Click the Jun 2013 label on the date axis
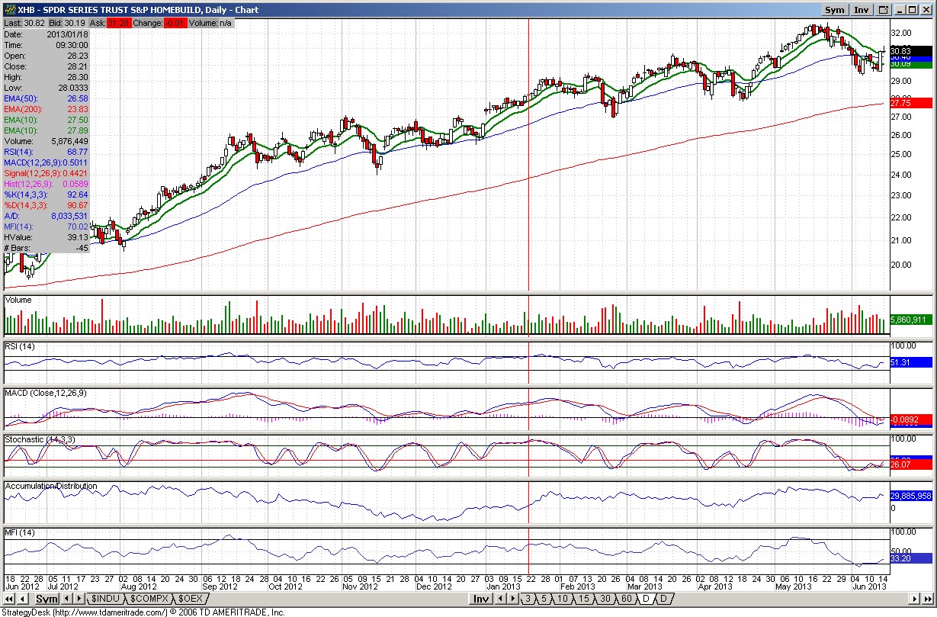Viewport: 937px width, 617px height. (868, 586)
